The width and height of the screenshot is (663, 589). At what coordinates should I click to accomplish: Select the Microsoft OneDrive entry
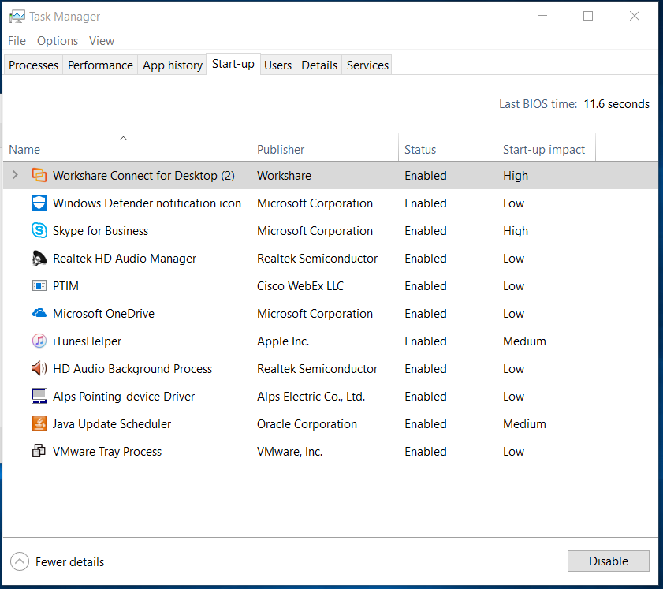tap(330, 313)
